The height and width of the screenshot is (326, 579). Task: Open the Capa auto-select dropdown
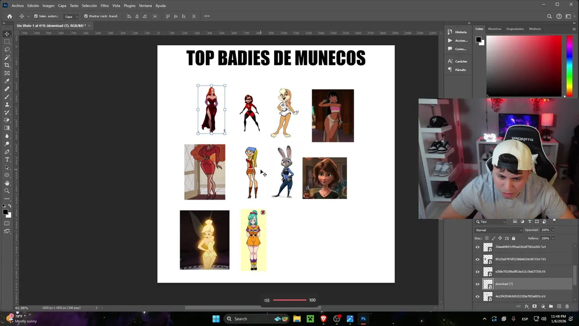71,16
